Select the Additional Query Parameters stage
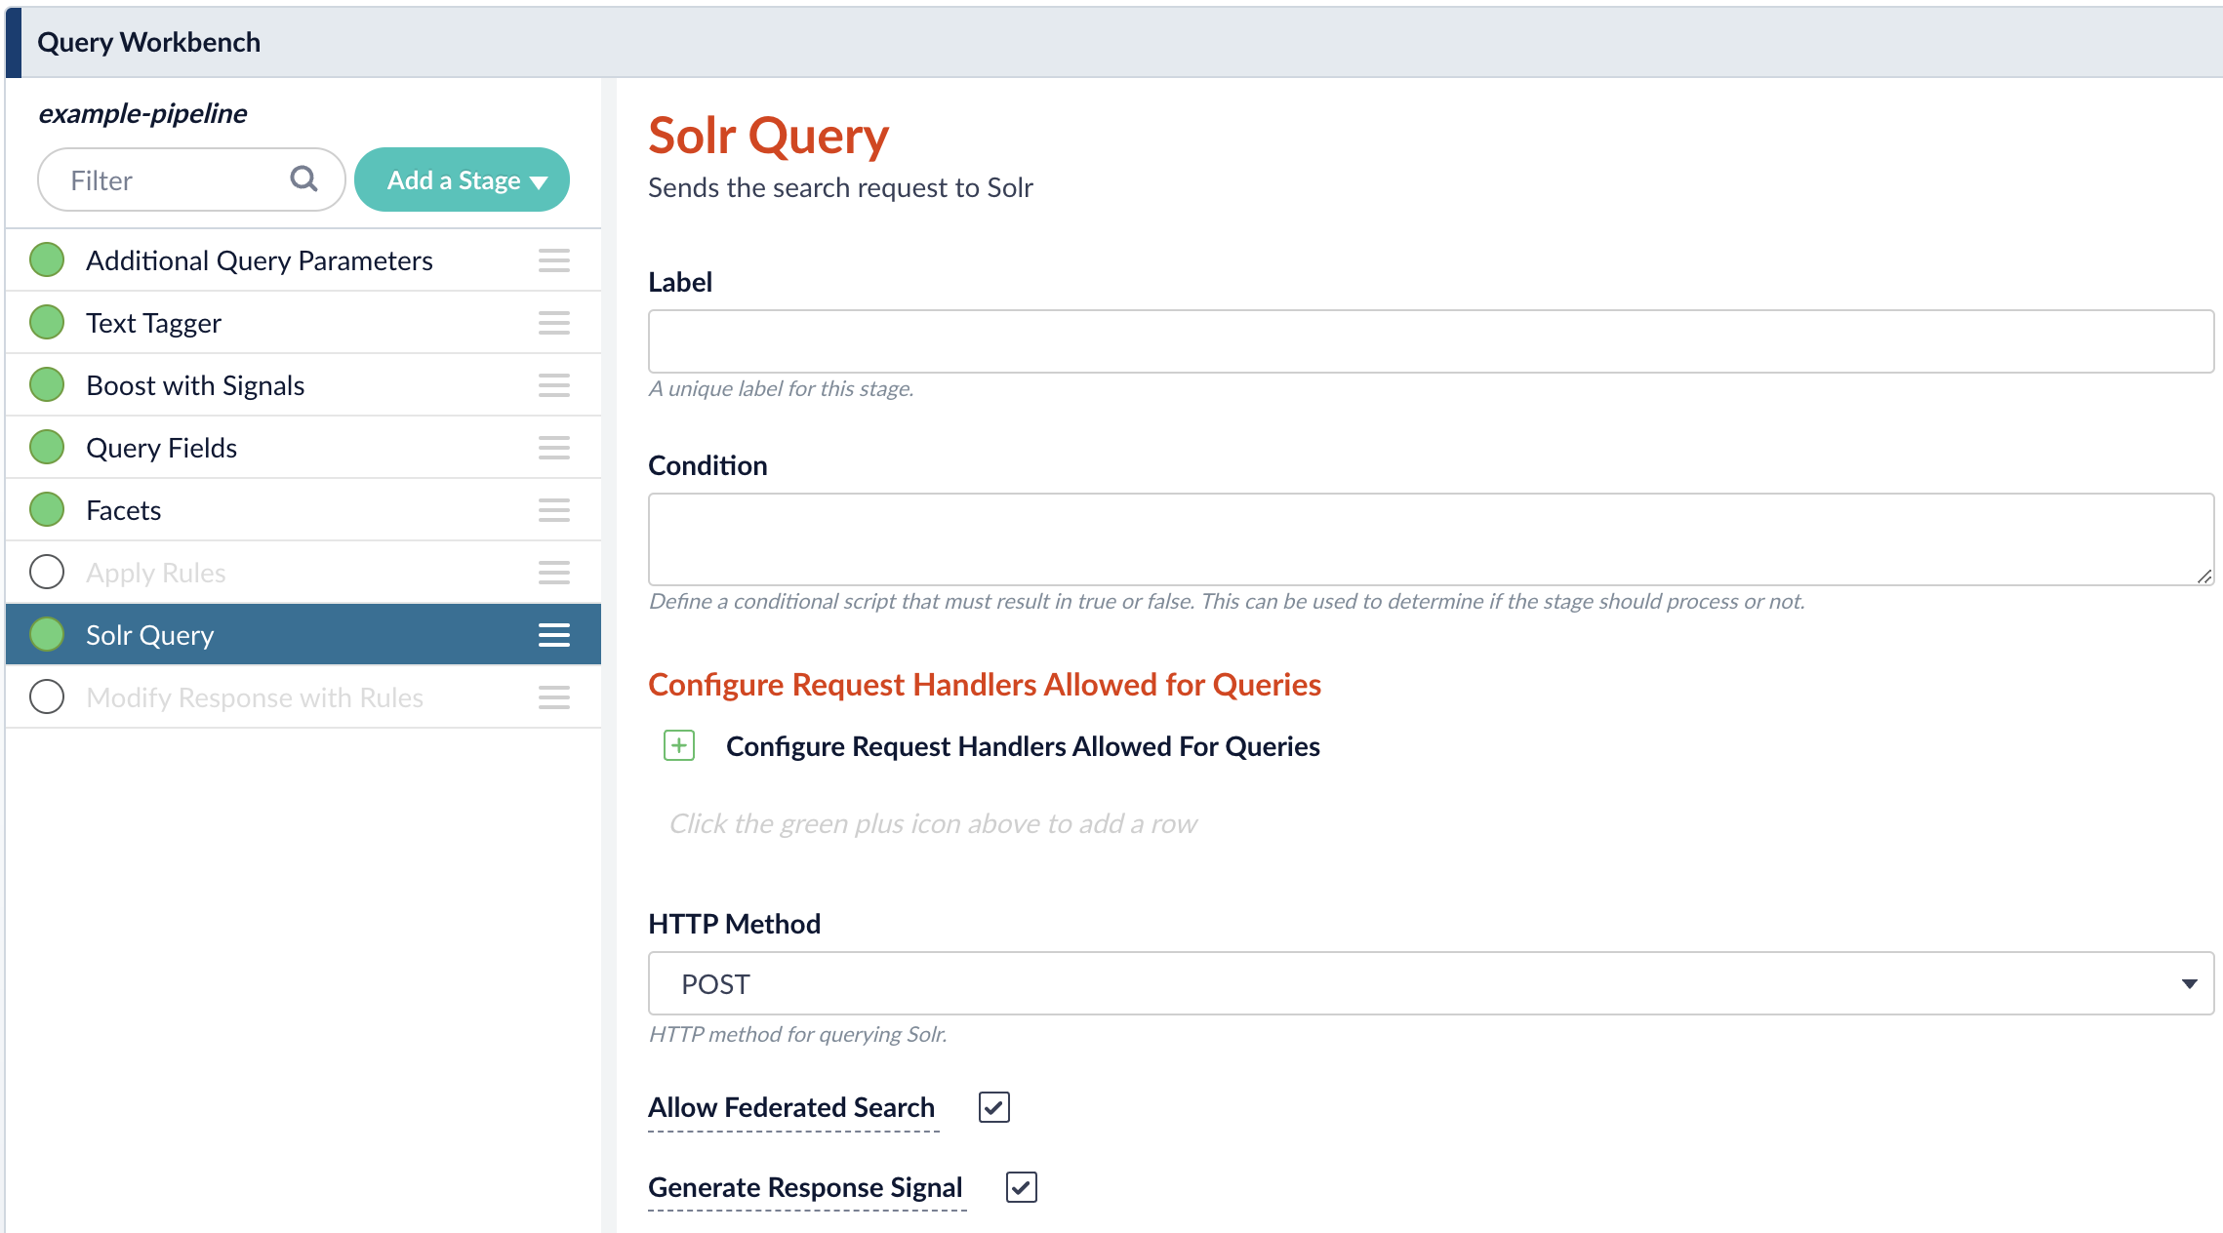This screenshot has height=1233, width=2223. click(259, 259)
